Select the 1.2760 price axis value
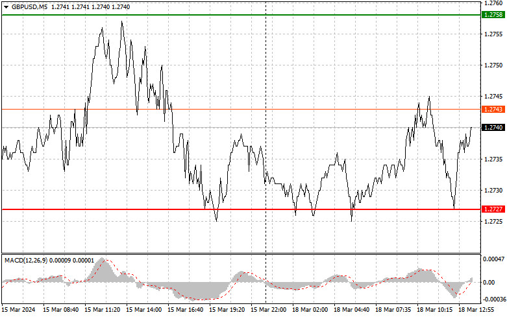Image resolution: width=507 pixels, height=317 pixels. pos(493,3)
